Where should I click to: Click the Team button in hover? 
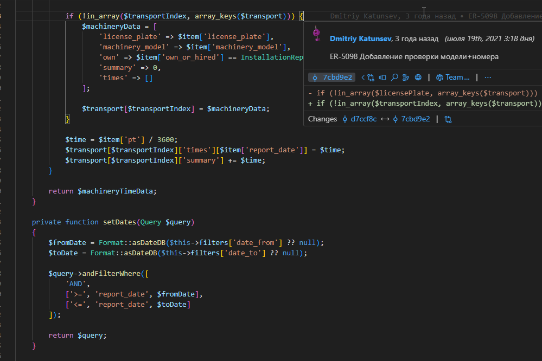(x=453, y=78)
